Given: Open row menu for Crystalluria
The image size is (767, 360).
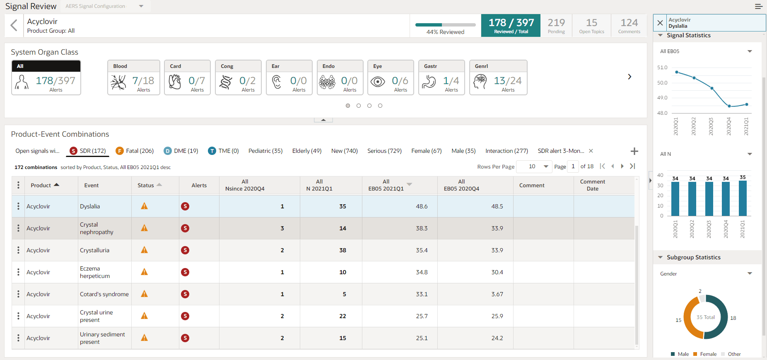Looking at the screenshot, I should point(18,250).
